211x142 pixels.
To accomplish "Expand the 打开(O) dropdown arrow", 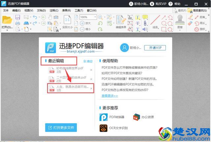I will (7, 30).
